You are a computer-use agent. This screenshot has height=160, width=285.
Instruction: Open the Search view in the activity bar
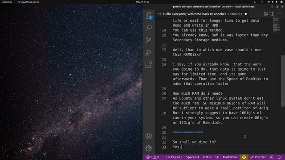tap(149, 28)
